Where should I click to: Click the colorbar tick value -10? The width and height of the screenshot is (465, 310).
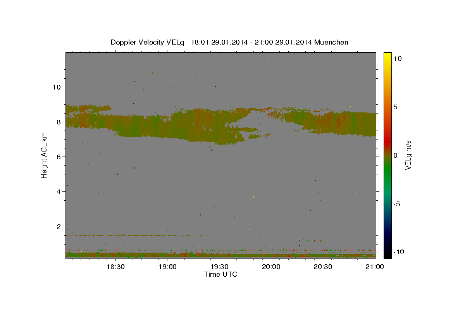click(399, 252)
